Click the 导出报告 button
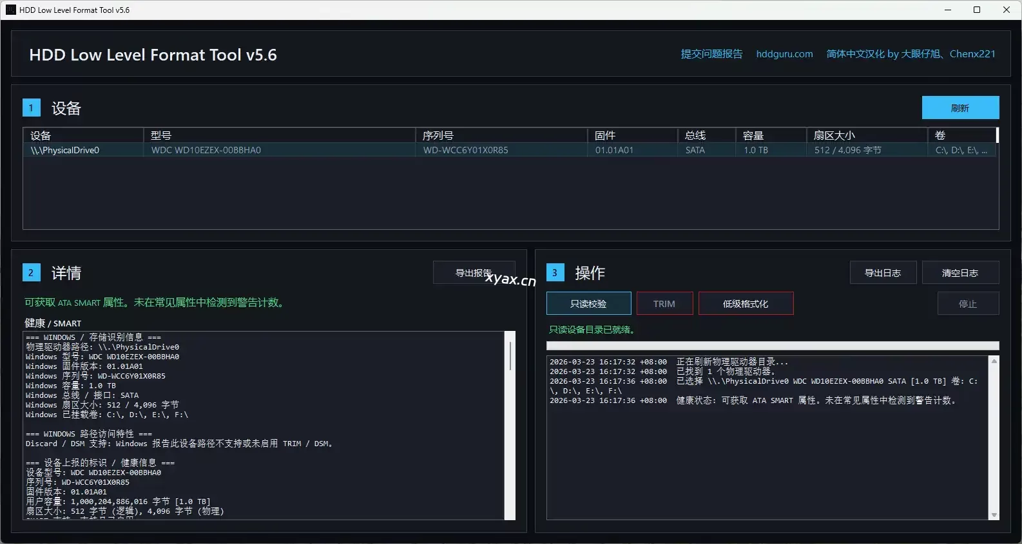This screenshot has height=544, width=1022. pyautogui.click(x=474, y=272)
